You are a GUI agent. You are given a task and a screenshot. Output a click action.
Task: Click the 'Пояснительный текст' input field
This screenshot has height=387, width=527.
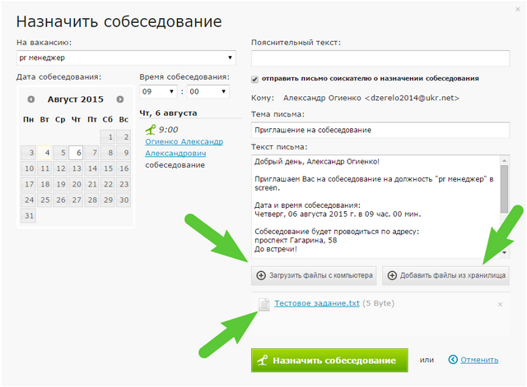tap(380, 58)
